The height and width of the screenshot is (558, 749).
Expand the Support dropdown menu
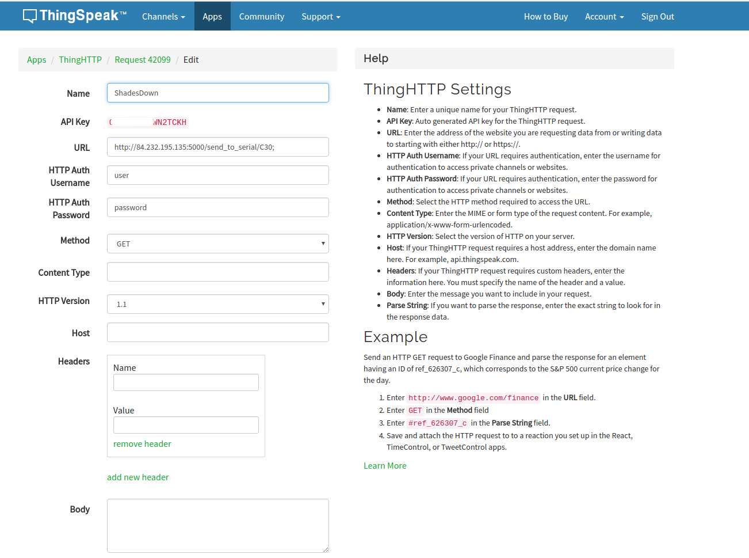[x=321, y=17]
